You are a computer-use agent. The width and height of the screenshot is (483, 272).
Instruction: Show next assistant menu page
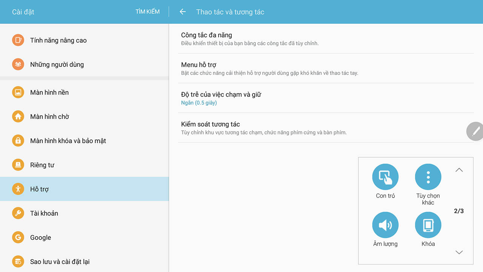coord(459,252)
